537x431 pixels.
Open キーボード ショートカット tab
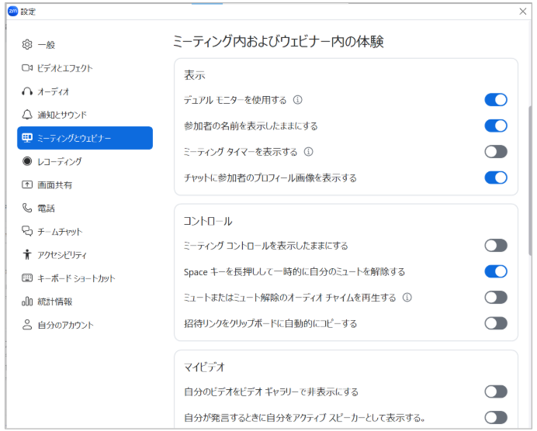[x=85, y=278]
